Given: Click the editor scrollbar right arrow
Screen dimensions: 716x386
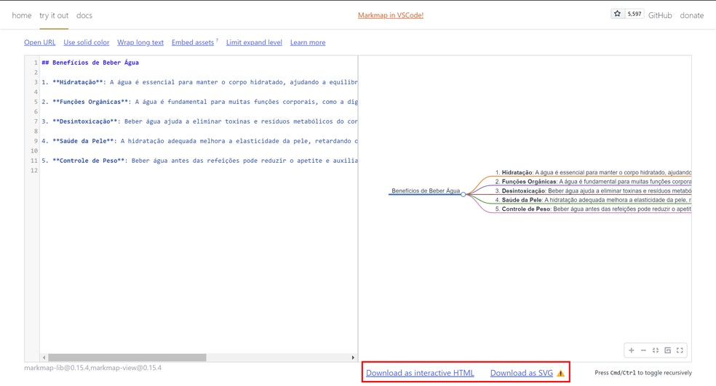Looking at the screenshot, I should click(353, 358).
